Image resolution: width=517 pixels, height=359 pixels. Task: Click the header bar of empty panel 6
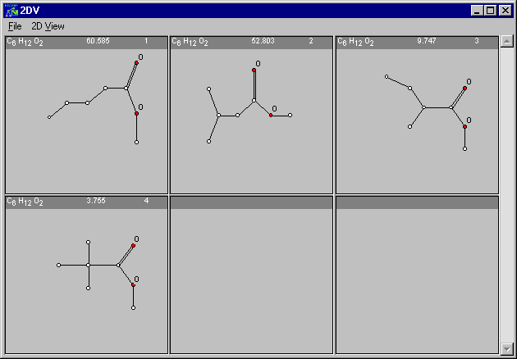pyautogui.click(x=417, y=202)
